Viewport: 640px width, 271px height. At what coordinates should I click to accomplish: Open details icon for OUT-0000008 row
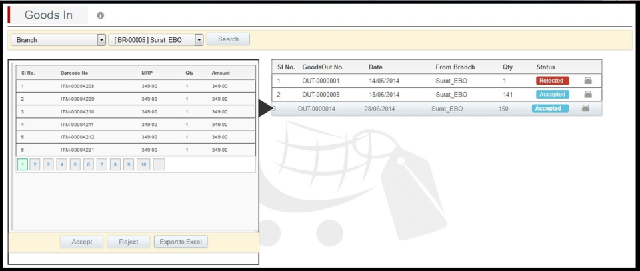(588, 95)
